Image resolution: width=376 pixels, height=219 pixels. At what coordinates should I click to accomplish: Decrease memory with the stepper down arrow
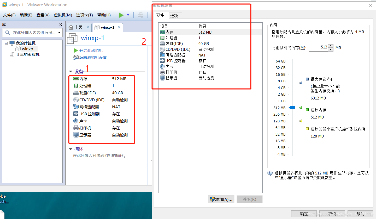(x=331, y=49)
